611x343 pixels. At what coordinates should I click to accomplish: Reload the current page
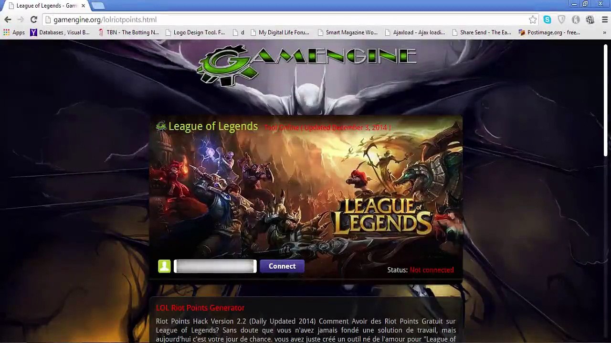pos(33,20)
